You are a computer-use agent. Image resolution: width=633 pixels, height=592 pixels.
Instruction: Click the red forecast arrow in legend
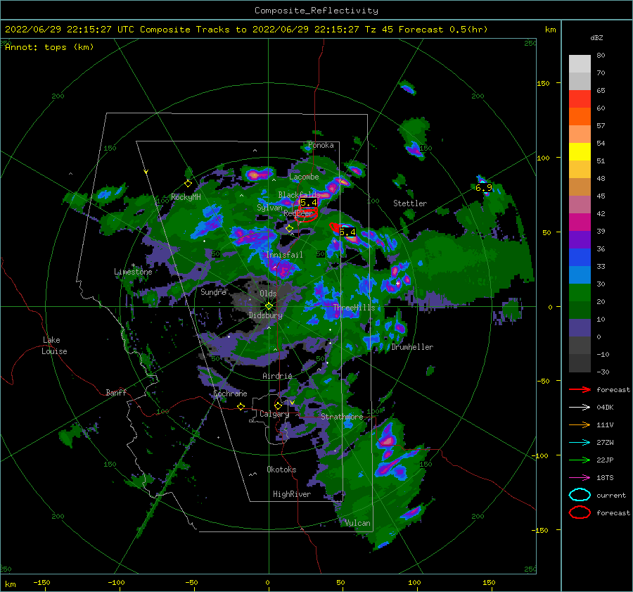pos(580,389)
